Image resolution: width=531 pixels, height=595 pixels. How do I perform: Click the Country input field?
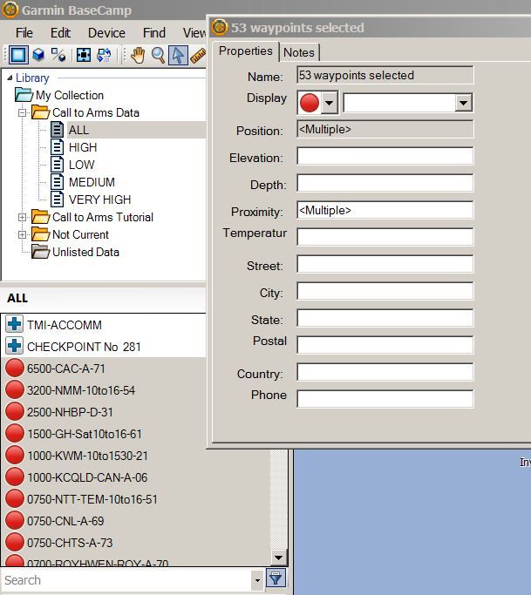tap(385, 372)
